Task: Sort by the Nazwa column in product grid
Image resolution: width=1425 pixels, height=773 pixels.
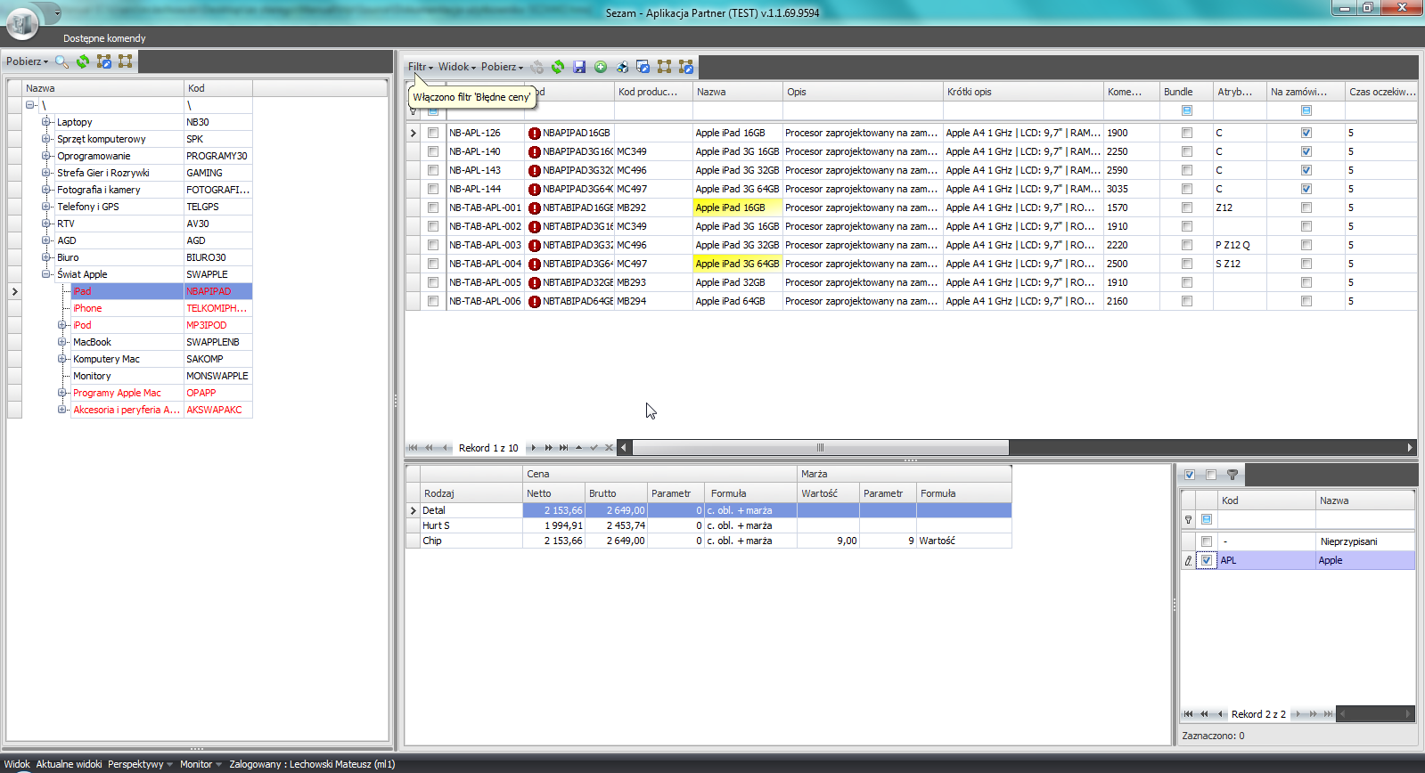Action: click(738, 92)
